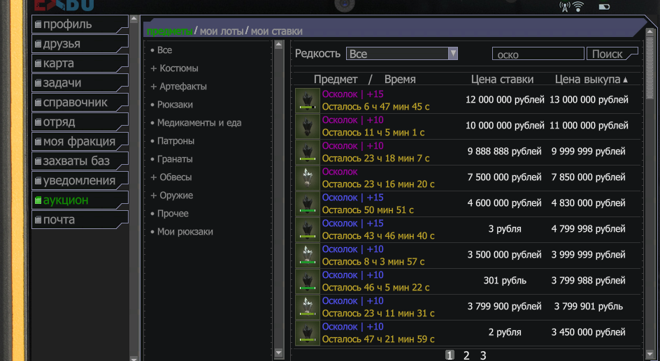
Task: Click the battery status icon
Action: pyautogui.click(x=604, y=7)
